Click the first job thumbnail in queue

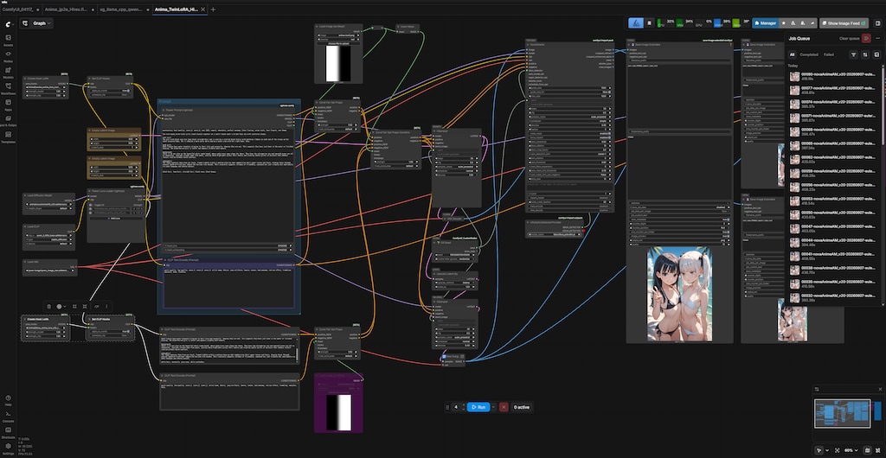pos(794,75)
